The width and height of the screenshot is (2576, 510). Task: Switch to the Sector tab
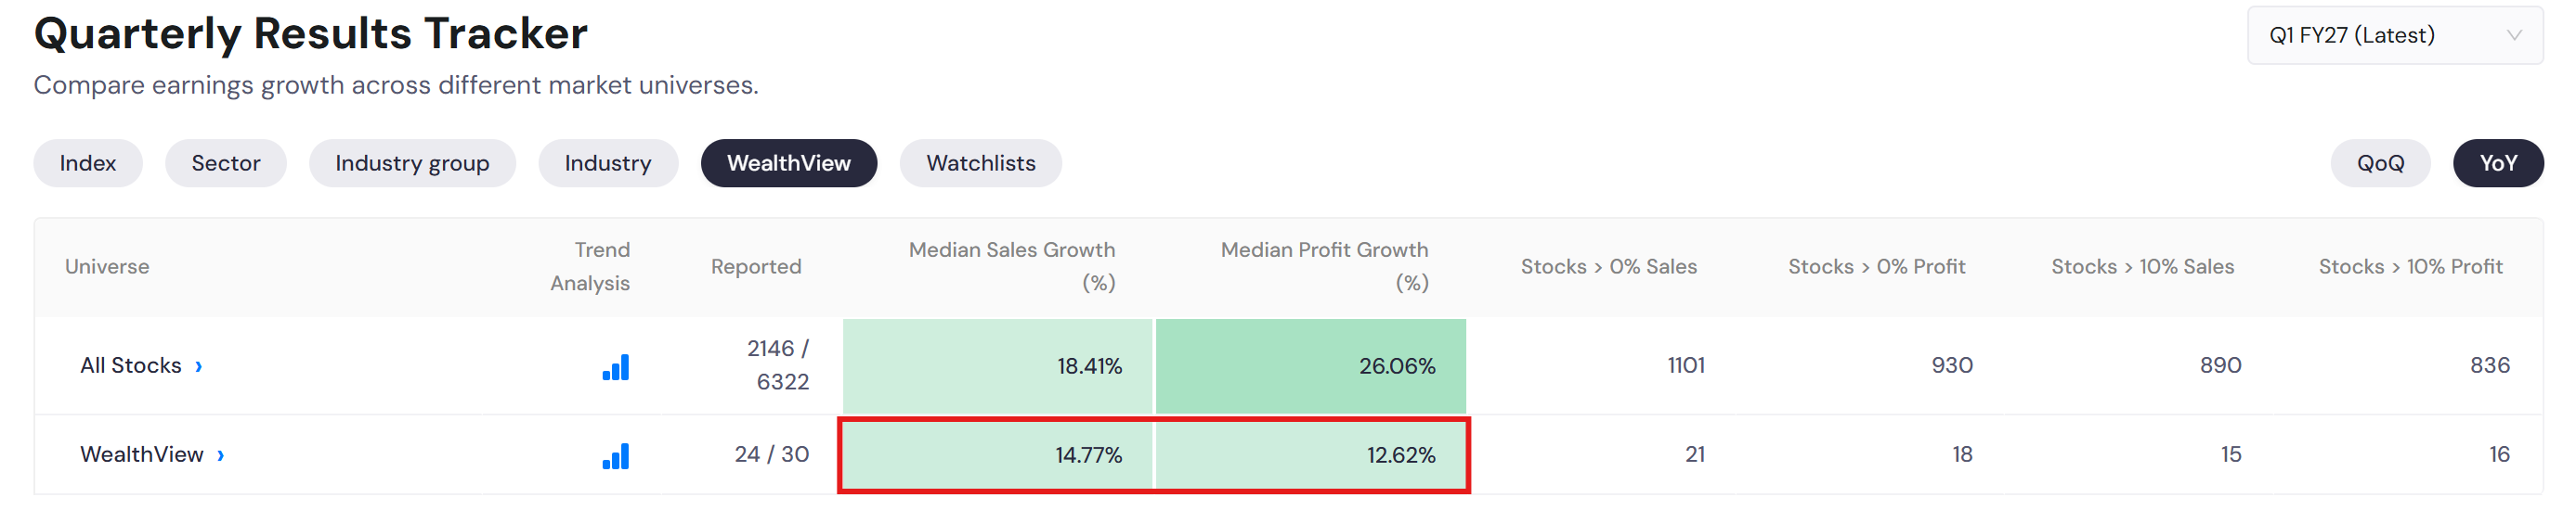(226, 164)
